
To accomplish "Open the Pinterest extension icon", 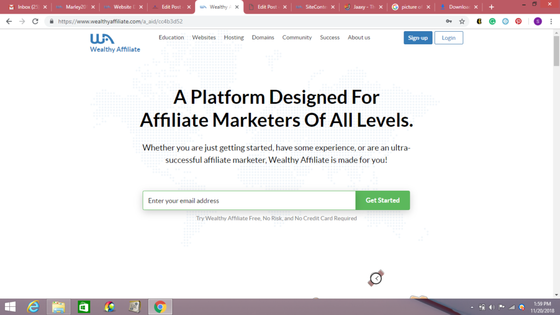I will click(x=518, y=21).
